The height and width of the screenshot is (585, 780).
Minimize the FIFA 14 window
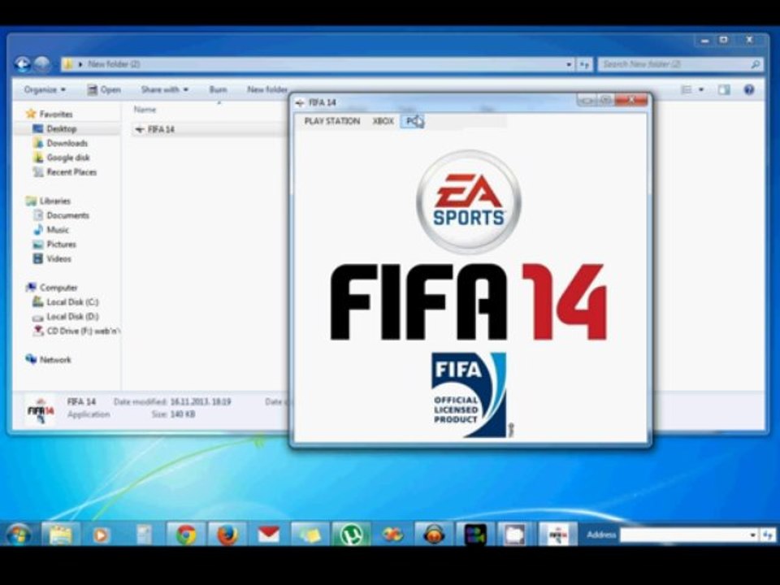tap(587, 101)
